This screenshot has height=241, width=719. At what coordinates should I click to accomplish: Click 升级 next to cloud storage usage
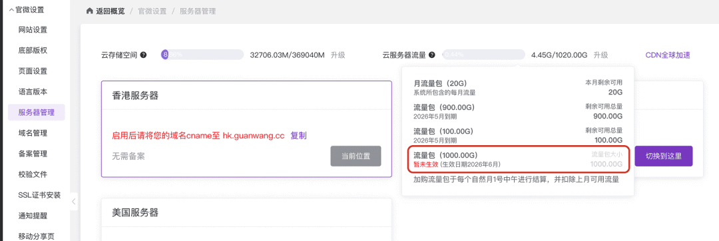tap(338, 55)
